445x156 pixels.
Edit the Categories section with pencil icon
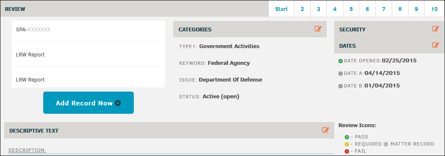[x=318, y=28]
